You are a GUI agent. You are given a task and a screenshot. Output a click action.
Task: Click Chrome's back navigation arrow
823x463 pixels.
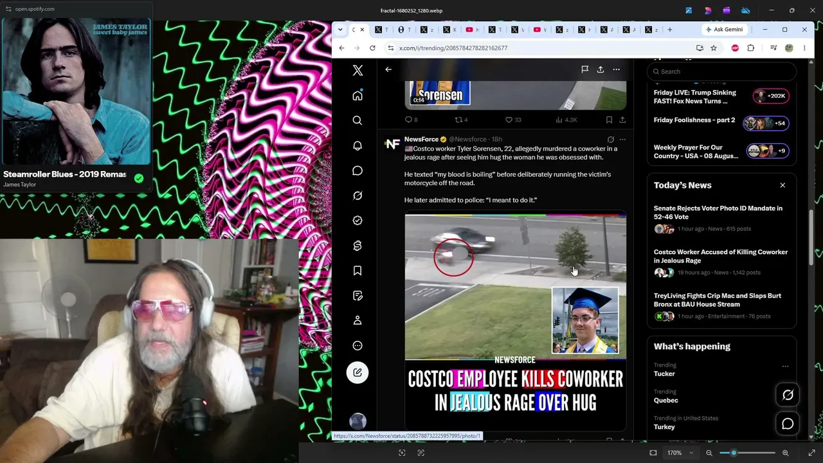coord(341,48)
